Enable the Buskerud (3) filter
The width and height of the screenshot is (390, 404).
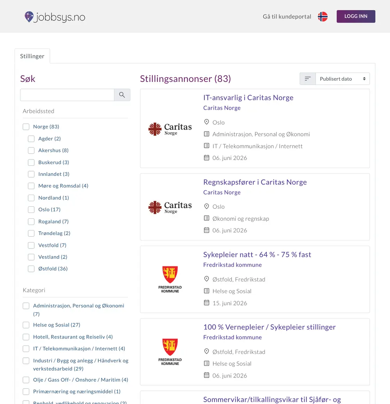click(x=31, y=162)
